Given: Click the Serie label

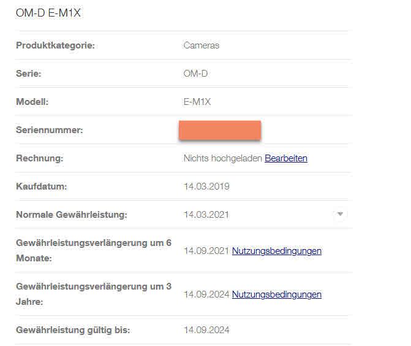Looking at the screenshot, I should (29, 74).
